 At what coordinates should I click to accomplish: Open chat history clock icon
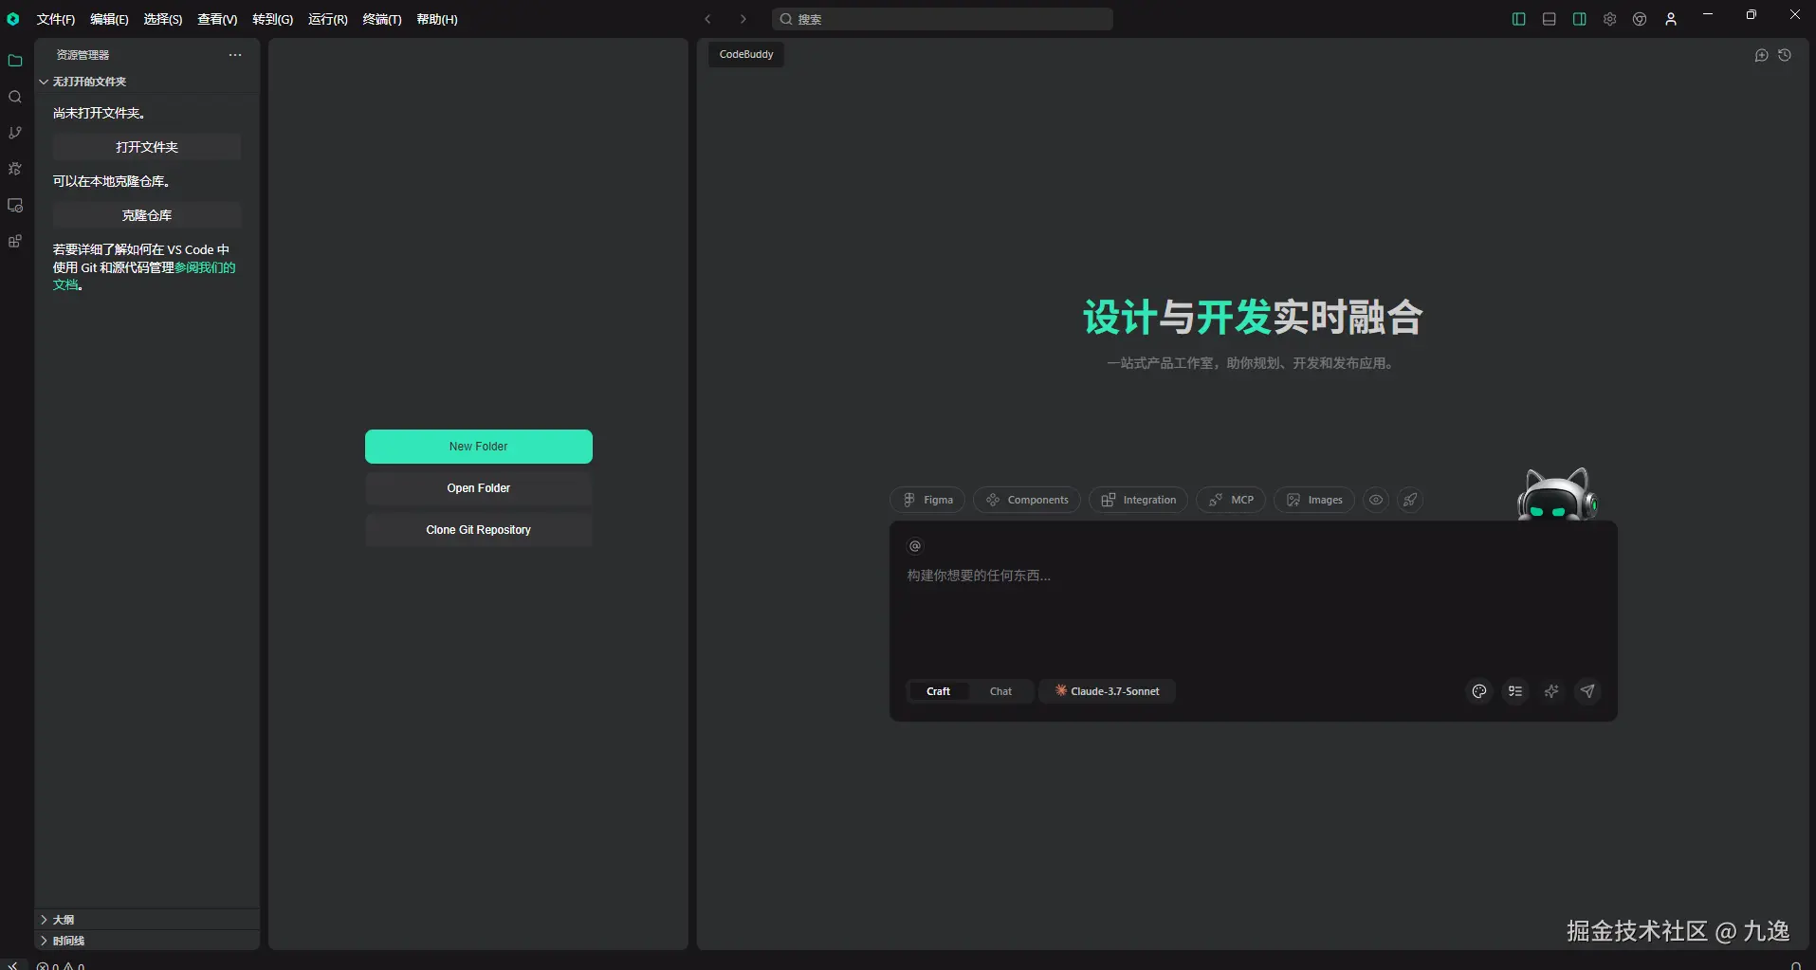point(1785,55)
